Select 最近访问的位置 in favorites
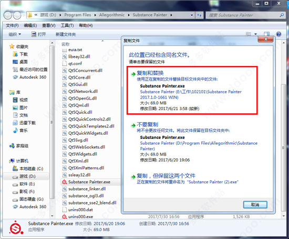 tap(30, 70)
